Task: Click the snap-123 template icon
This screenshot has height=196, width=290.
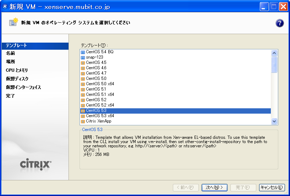Action: coord(83,58)
